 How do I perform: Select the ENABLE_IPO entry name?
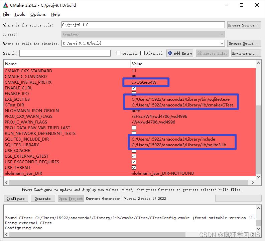[x=17, y=94]
